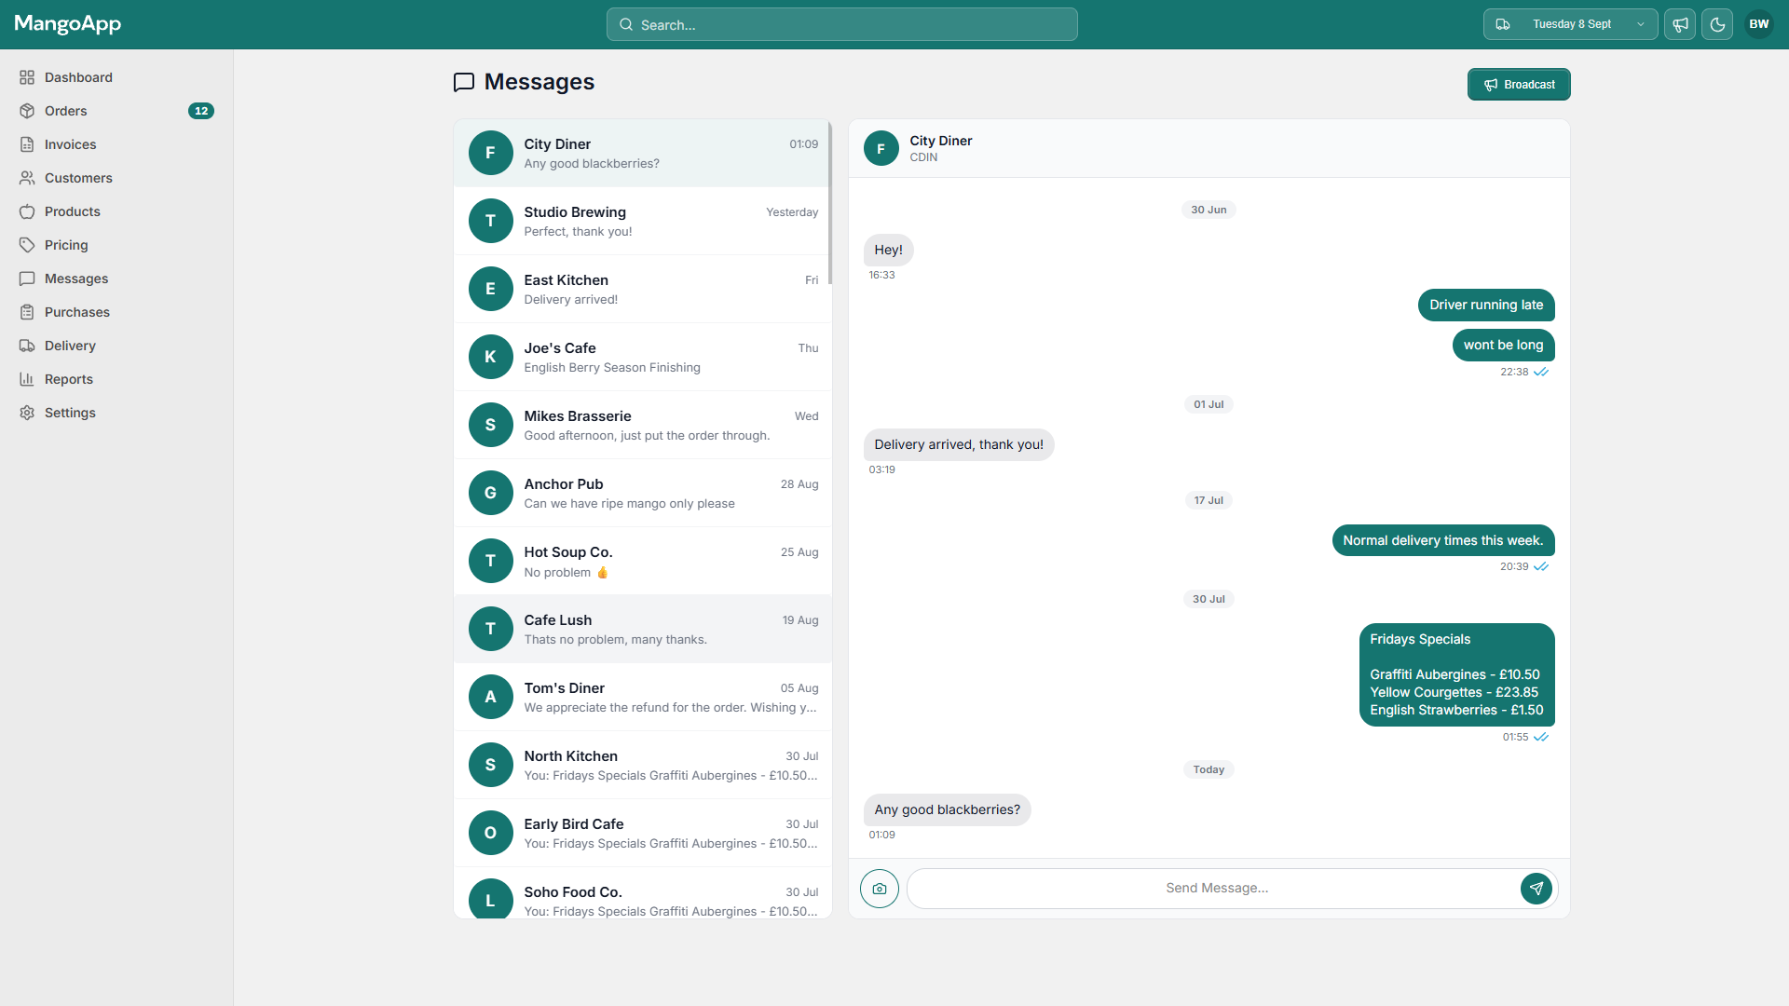Image resolution: width=1789 pixels, height=1006 pixels.
Task: Open Products section
Action: pos(116,211)
